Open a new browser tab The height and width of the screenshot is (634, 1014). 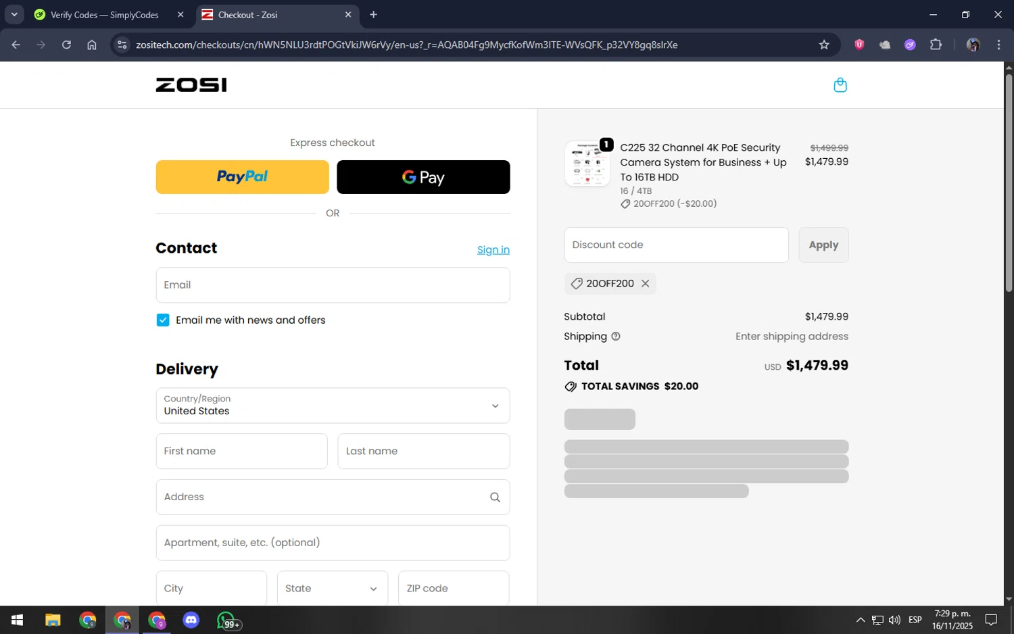(x=373, y=14)
